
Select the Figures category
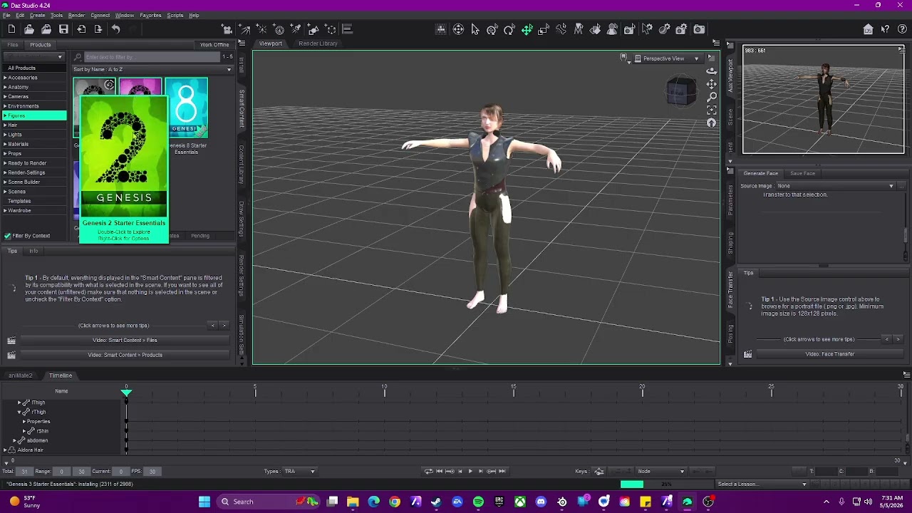[33, 115]
